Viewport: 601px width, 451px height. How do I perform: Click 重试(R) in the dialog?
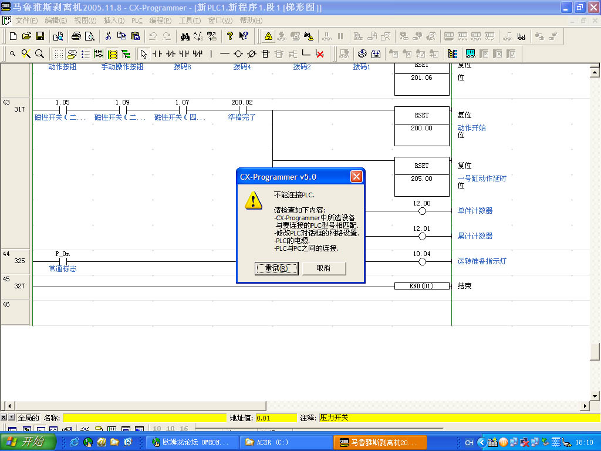[276, 268]
